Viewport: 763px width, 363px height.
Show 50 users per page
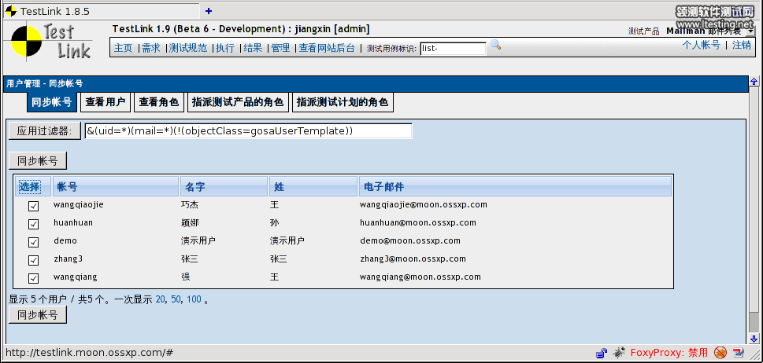click(x=176, y=299)
